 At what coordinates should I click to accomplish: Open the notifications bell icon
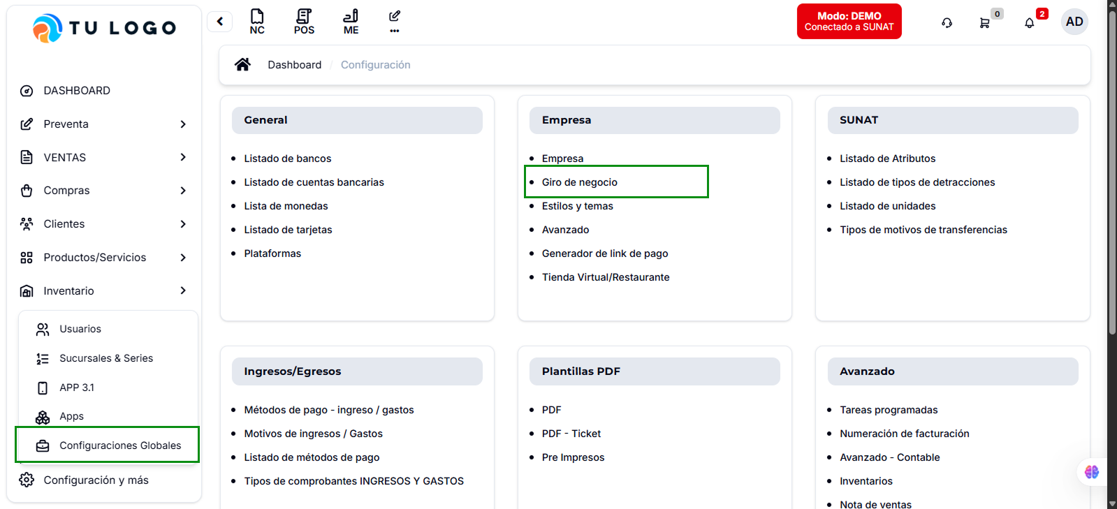pyautogui.click(x=1029, y=23)
